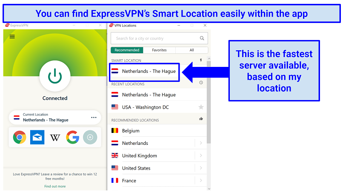The image size is (343, 193).
Task: Click the France flag icon
Action: pos(115,181)
